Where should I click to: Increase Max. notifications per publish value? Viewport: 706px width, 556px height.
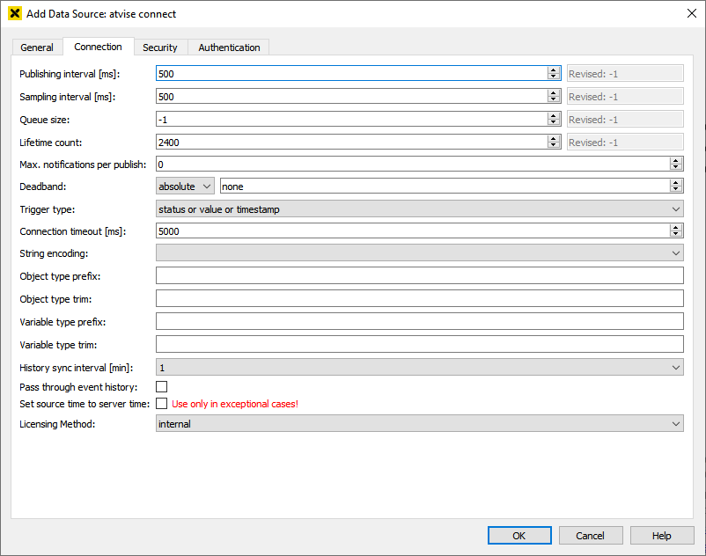tap(676, 161)
